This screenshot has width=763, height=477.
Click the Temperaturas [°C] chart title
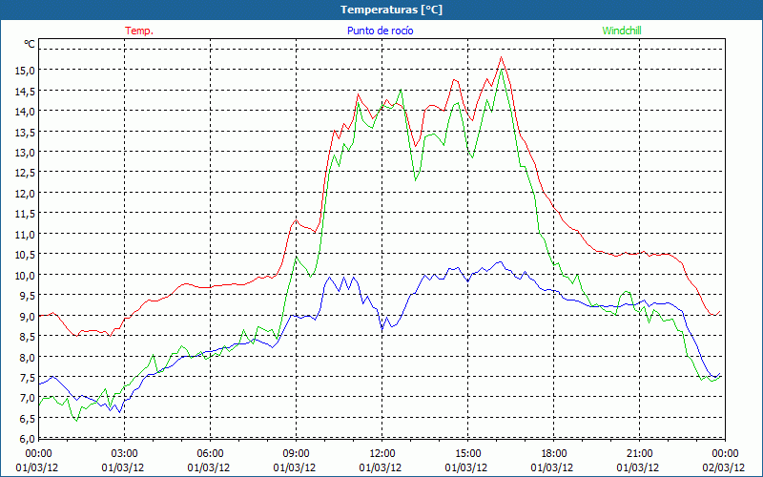point(392,10)
